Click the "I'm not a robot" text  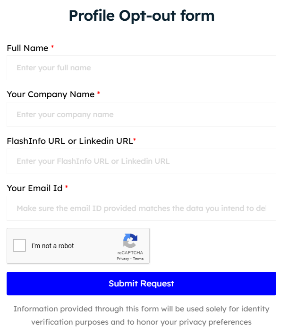coord(53,246)
